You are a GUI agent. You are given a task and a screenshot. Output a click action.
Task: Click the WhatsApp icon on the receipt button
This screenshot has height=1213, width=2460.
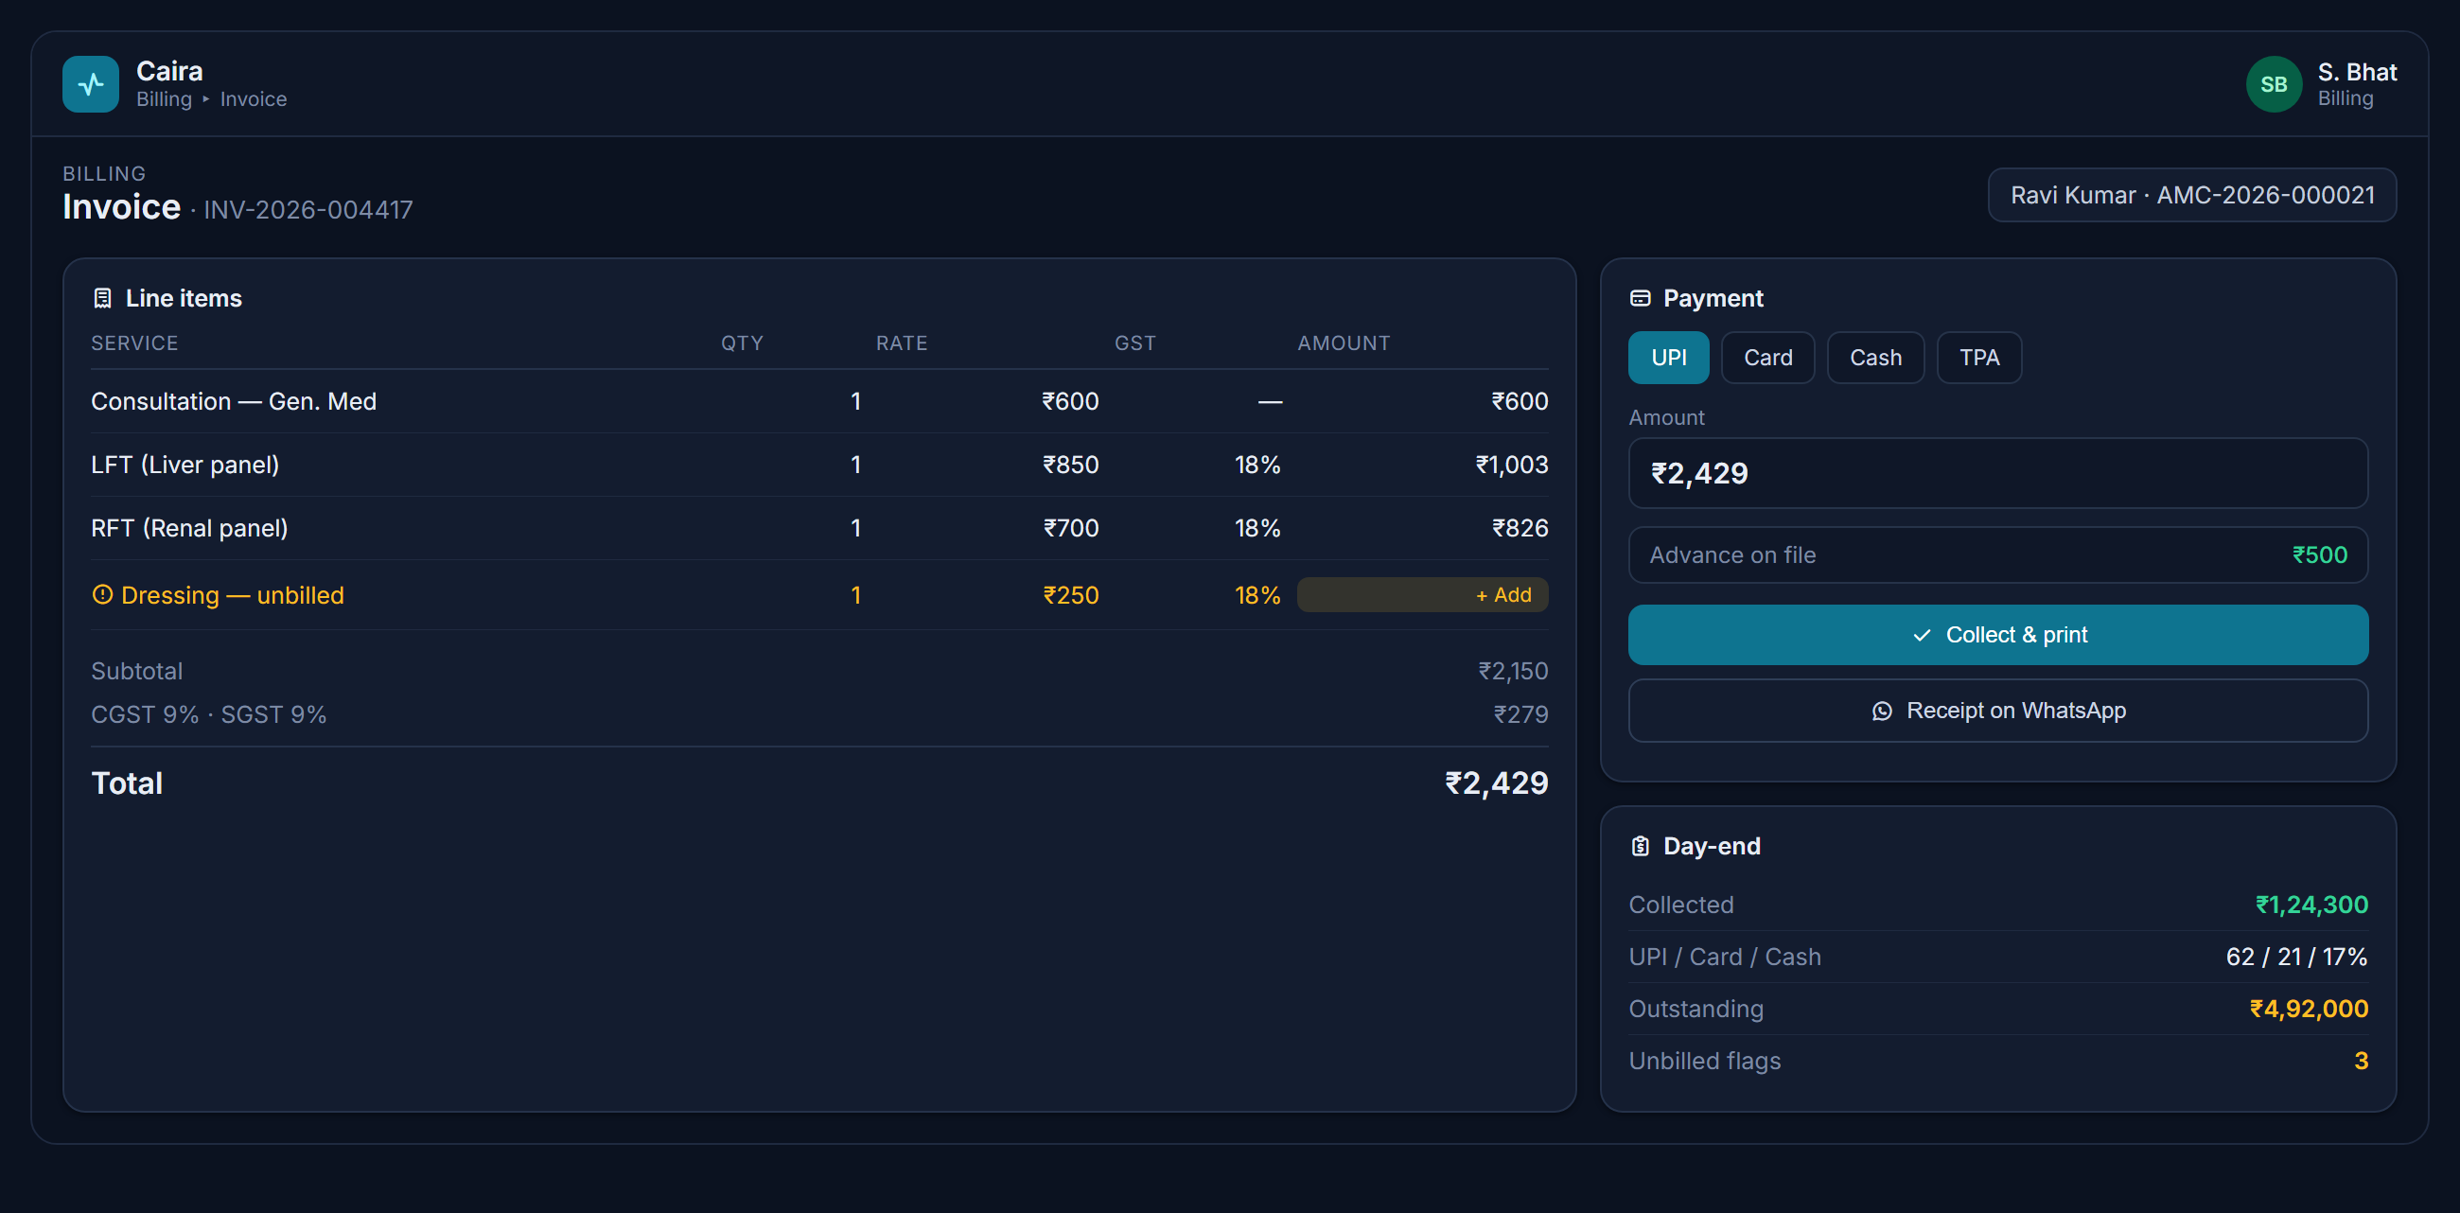click(1881, 711)
